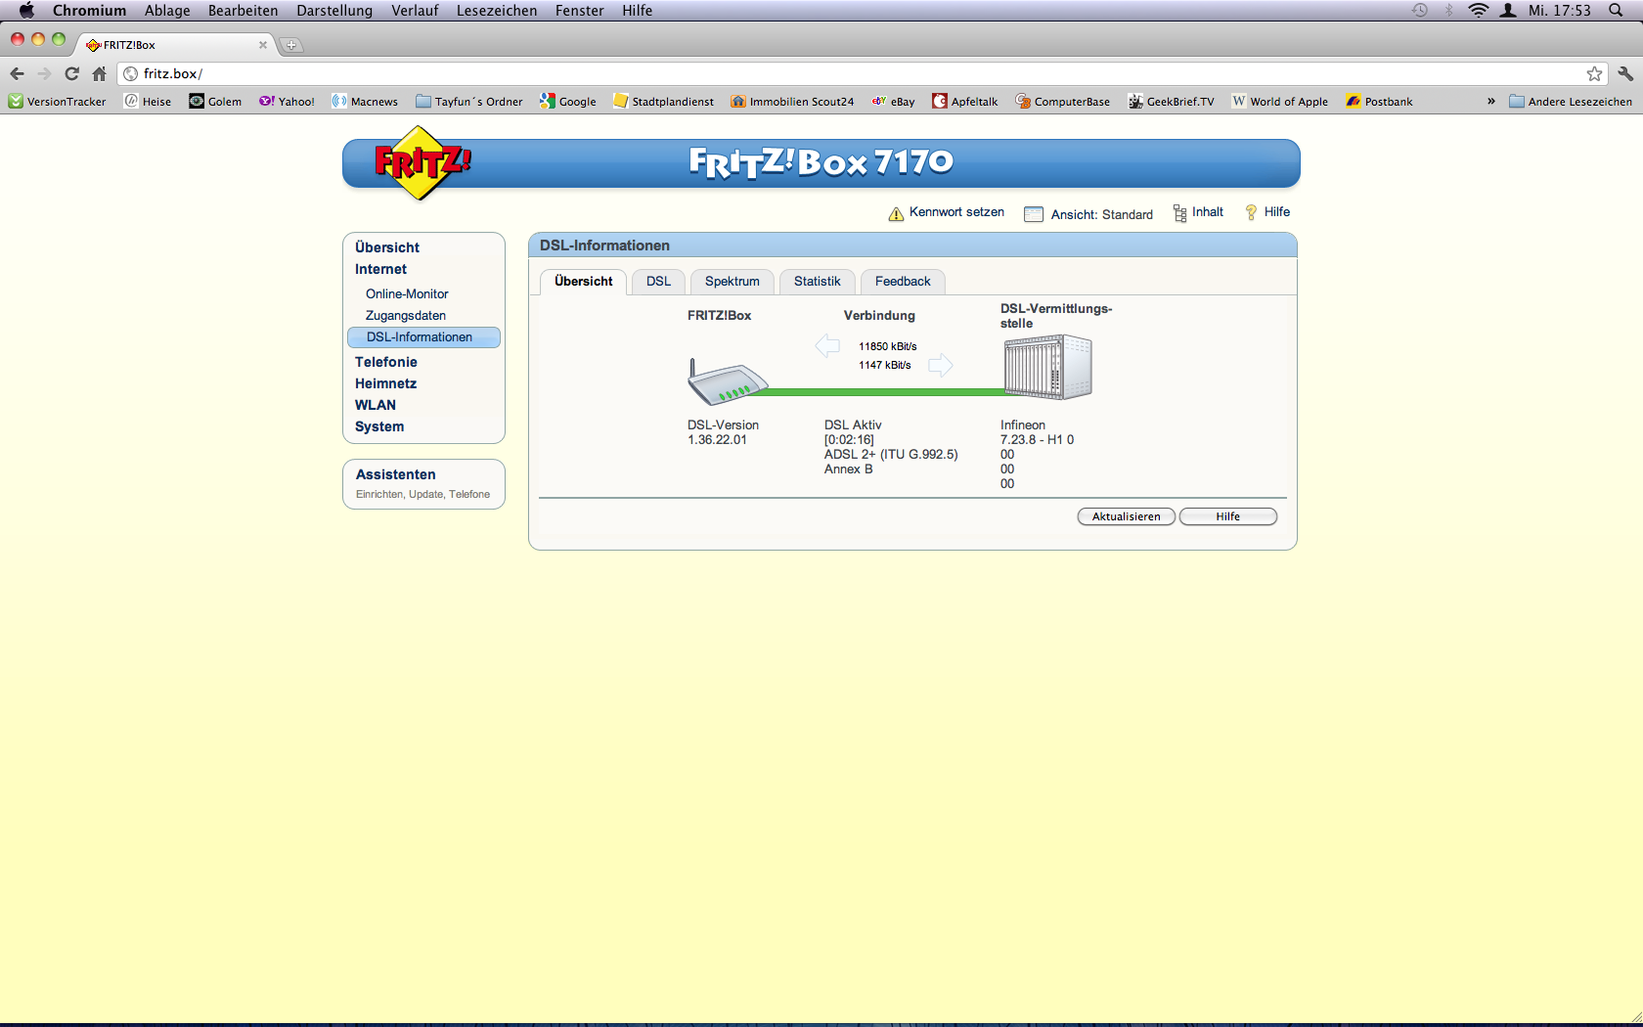1643x1027 pixels.
Task: Select DSL-Informationen in the sidebar
Action: [x=423, y=337]
